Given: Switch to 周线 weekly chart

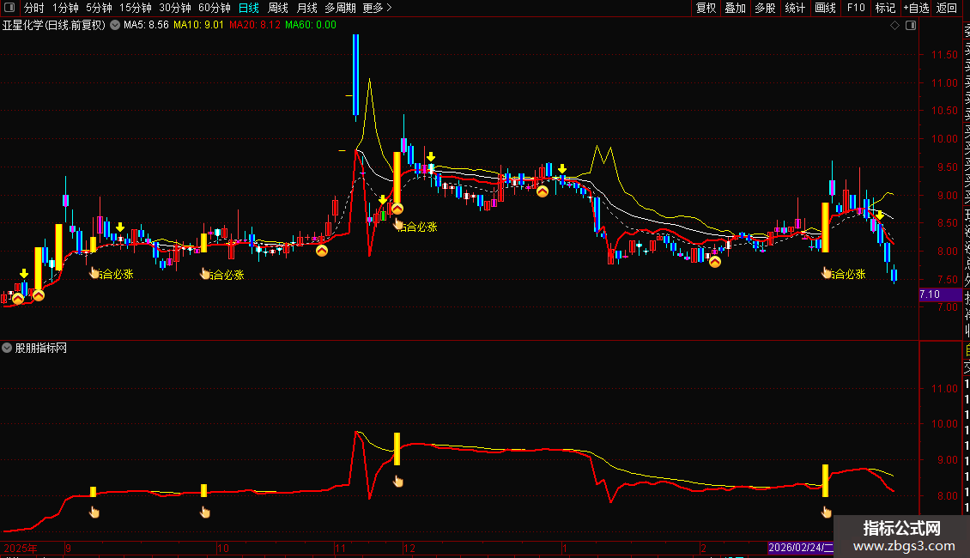Looking at the screenshot, I should [278, 8].
